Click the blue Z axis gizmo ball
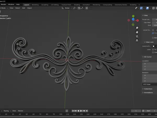 coord(133,19)
